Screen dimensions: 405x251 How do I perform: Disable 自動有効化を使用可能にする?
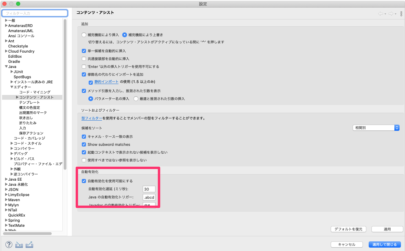coord(84,181)
